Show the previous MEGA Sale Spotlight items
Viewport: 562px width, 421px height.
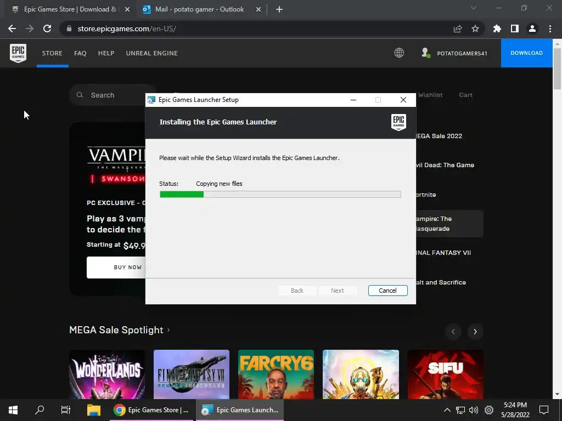tap(453, 332)
